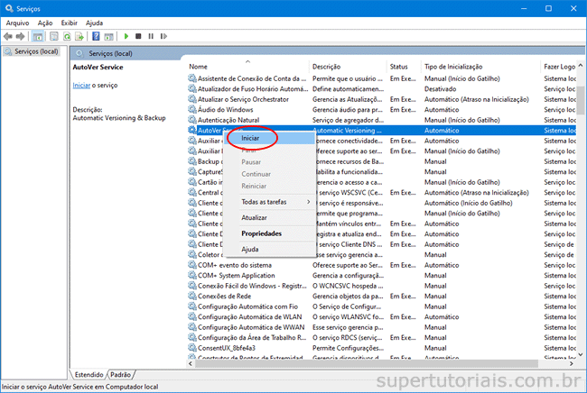Open Help with the blue question mark icon

click(x=96, y=36)
